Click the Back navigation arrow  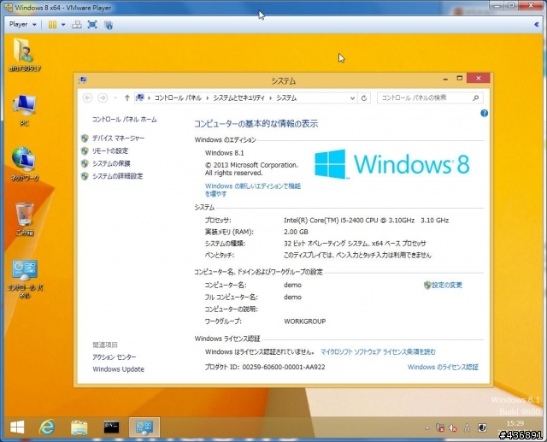[87, 98]
